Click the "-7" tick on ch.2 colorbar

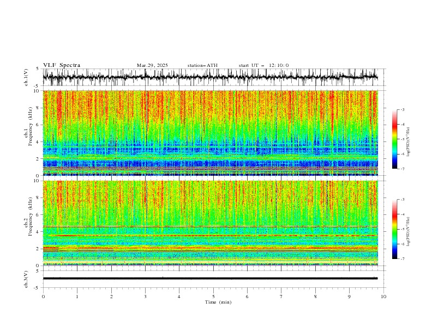403,258
